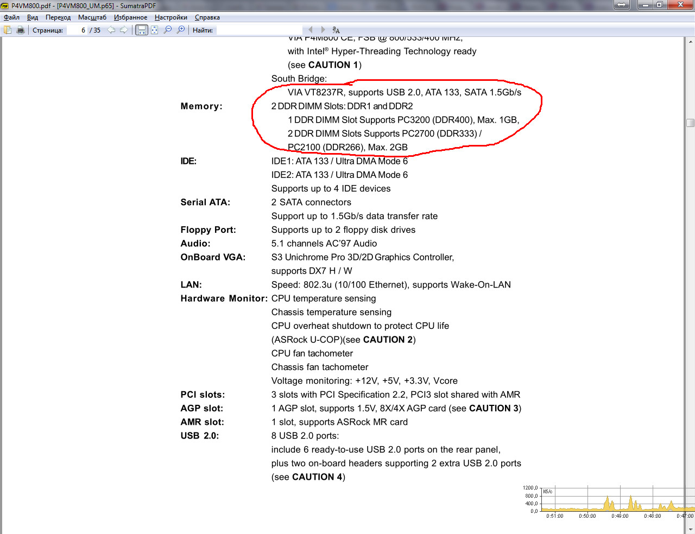Click the 'Страница:' toolbar label
This screenshot has width=695, height=534.
click(x=48, y=30)
